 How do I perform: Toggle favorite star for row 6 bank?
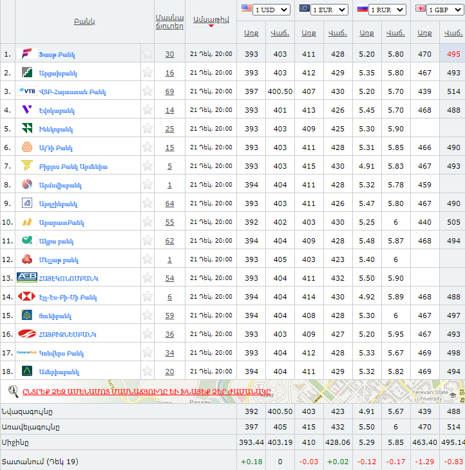point(147,147)
